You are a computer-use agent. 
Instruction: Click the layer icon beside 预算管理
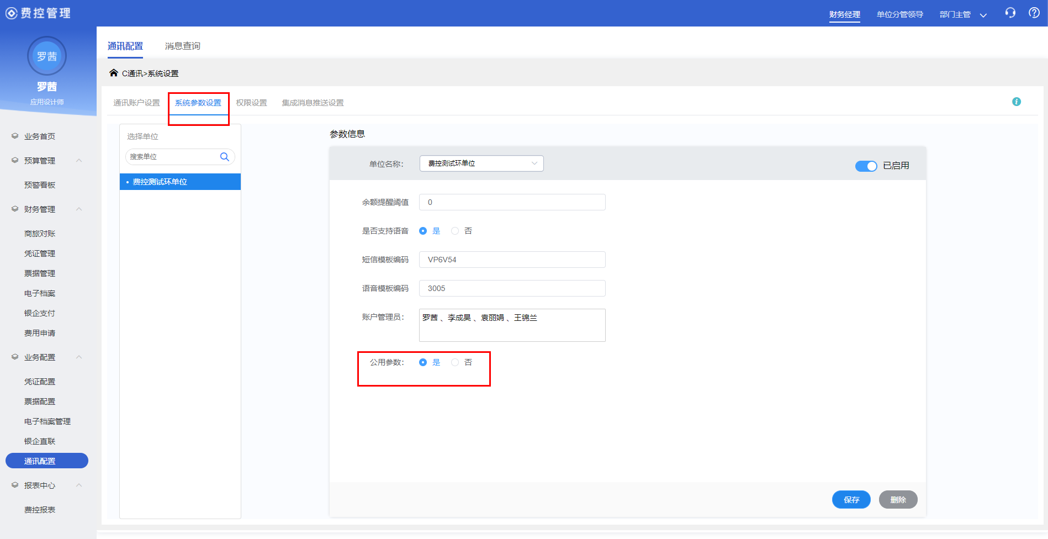[15, 160]
